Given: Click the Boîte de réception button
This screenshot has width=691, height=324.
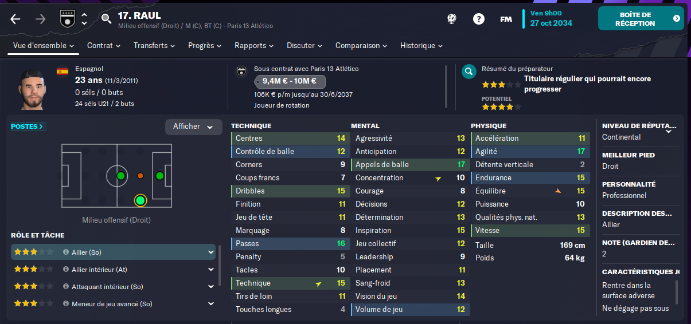Looking at the screenshot, I should 641,19.
